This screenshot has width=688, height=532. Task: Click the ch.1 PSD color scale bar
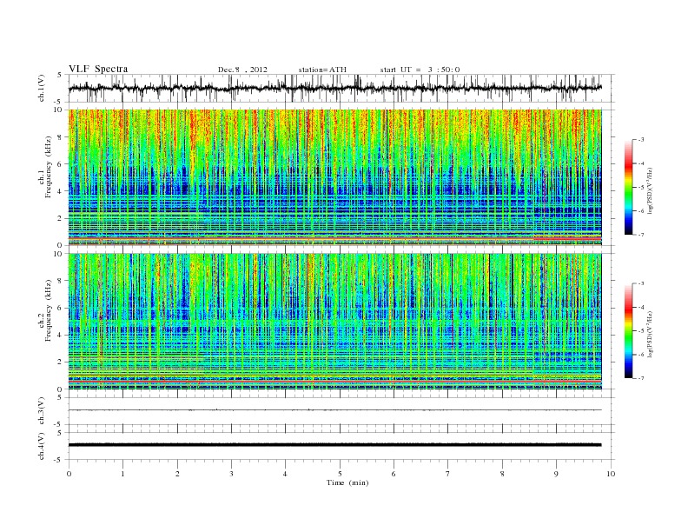pyautogui.click(x=628, y=187)
